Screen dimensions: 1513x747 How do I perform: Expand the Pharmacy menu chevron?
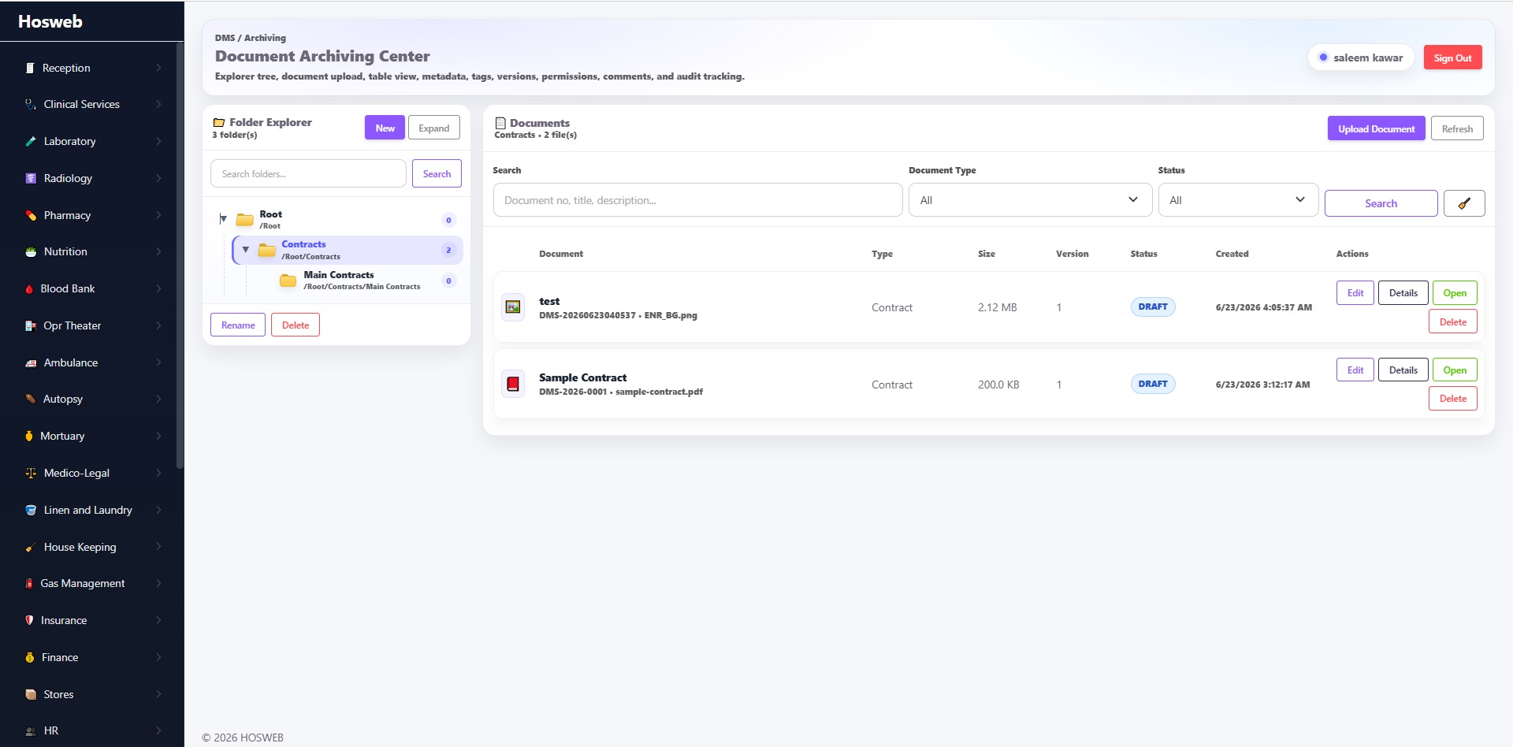point(158,215)
